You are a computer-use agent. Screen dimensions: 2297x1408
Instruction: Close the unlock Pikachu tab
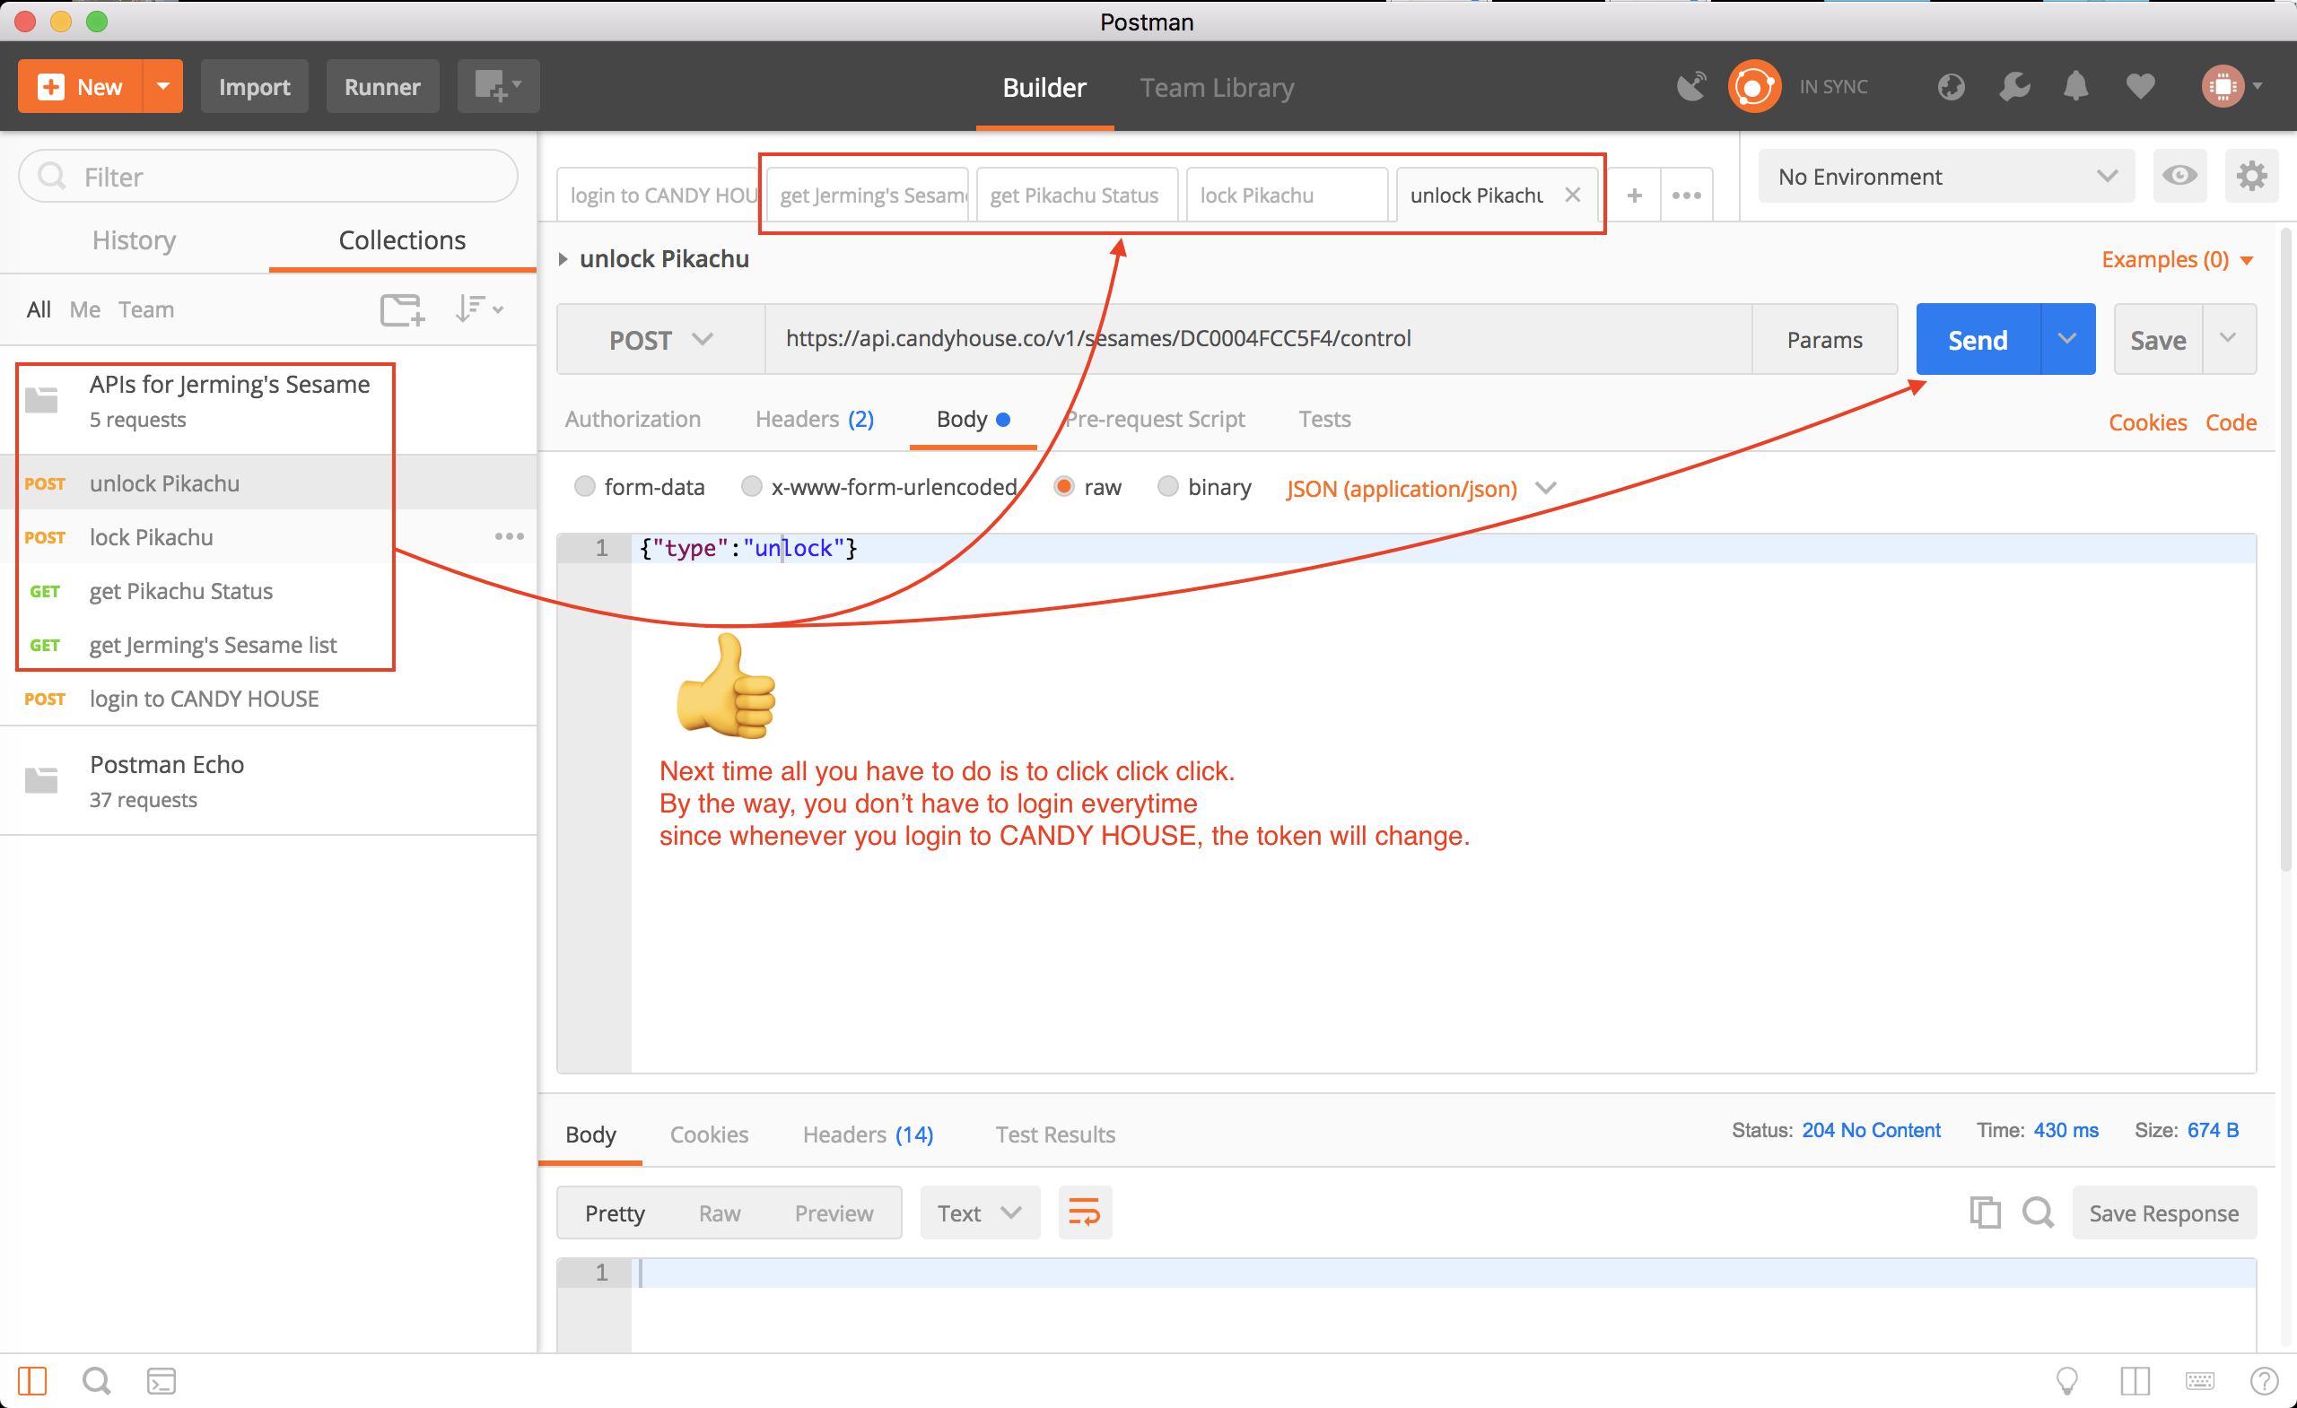tap(1573, 195)
